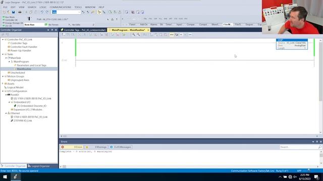This screenshot has height=181, width=323.
Task: Click the COP instruction box on the rung
Action: coord(292,44)
